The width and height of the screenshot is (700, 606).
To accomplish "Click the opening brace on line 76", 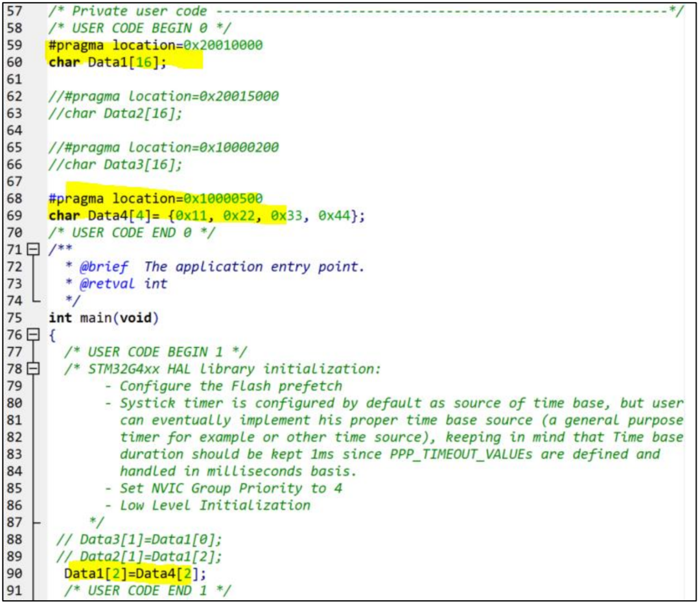I will (x=52, y=335).
